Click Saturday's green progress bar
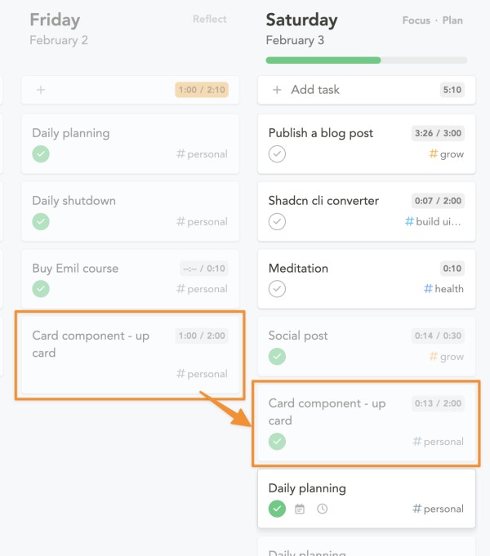The height and width of the screenshot is (556, 490). [x=323, y=60]
